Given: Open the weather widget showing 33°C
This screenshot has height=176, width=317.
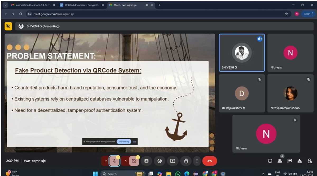Looking at the screenshot, I should 12,173.
